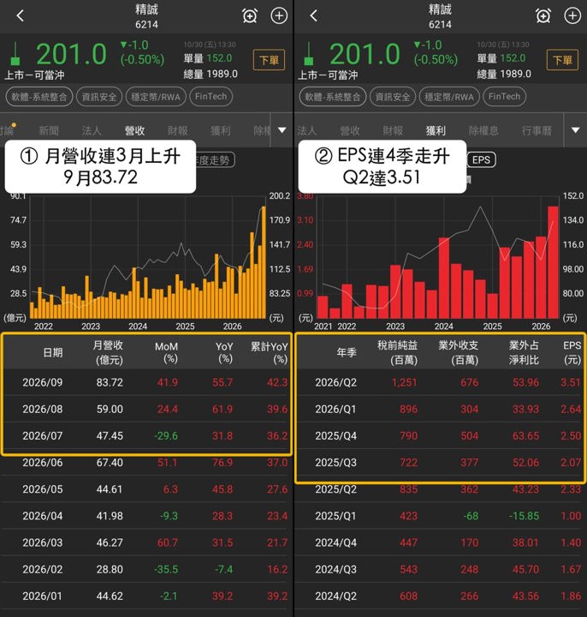This screenshot has width=587, height=617.
Task: Select the EPS chart toggle pill
Action: point(481,159)
